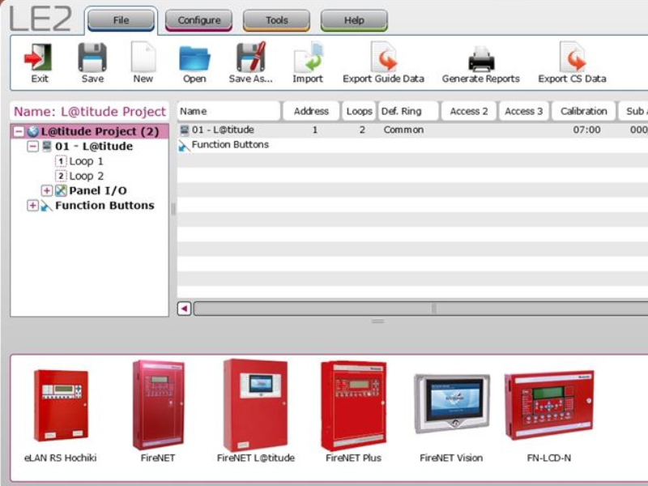648x486 pixels.
Task: Click the Def. Ring column header
Action: coord(408,111)
